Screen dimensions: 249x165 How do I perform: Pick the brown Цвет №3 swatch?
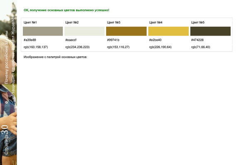coord(127,31)
